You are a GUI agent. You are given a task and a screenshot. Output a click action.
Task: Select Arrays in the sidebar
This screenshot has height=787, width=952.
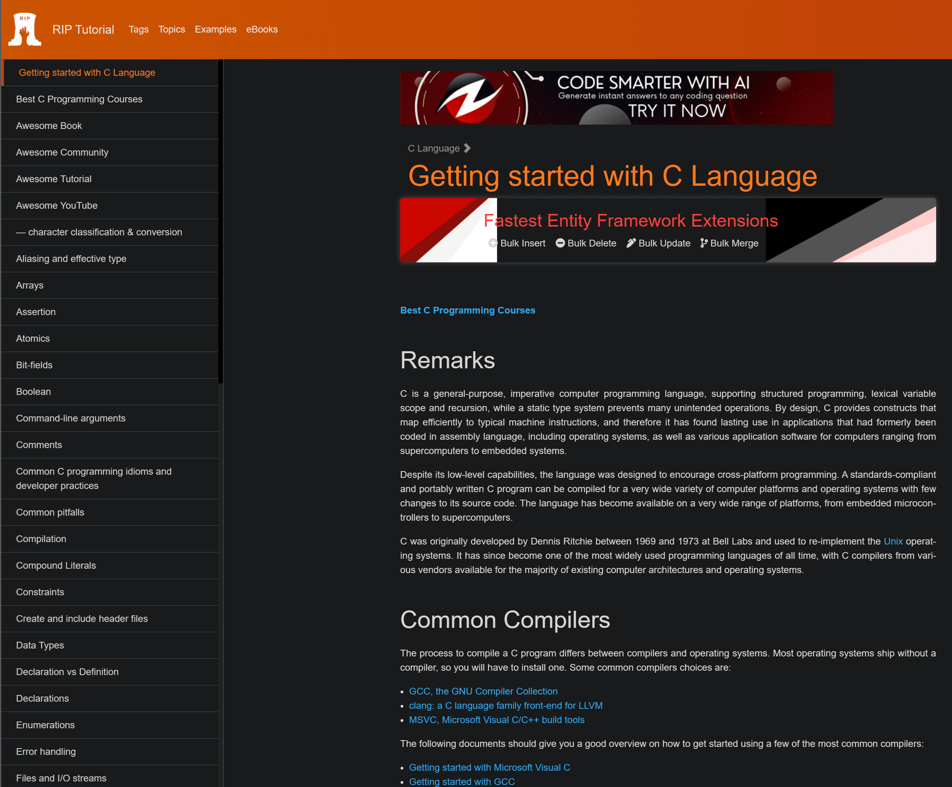pos(30,285)
